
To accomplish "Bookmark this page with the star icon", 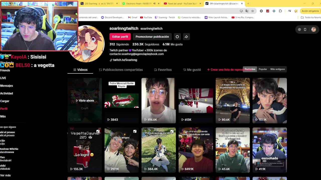I will (253, 11).
